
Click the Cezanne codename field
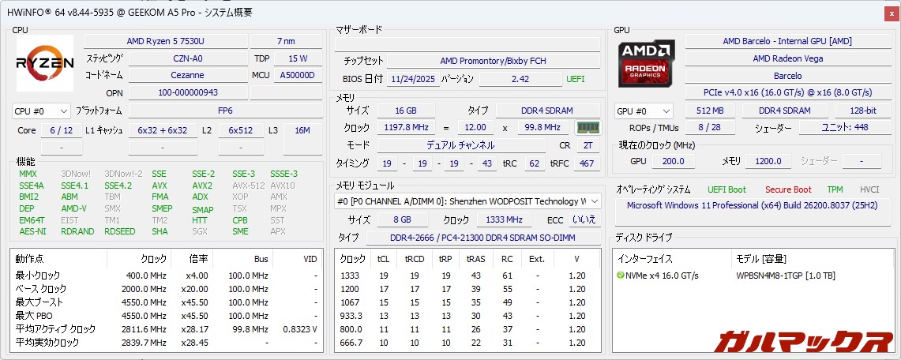pos(188,75)
